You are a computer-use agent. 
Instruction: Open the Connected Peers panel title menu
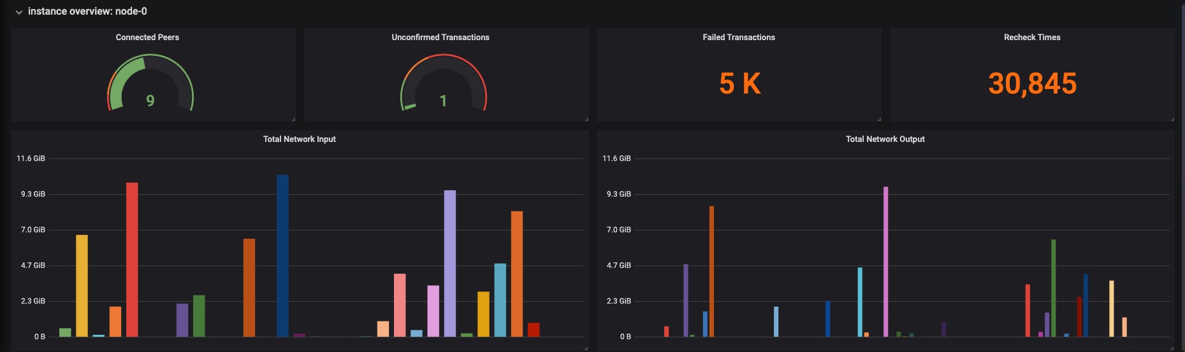(x=147, y=38)
